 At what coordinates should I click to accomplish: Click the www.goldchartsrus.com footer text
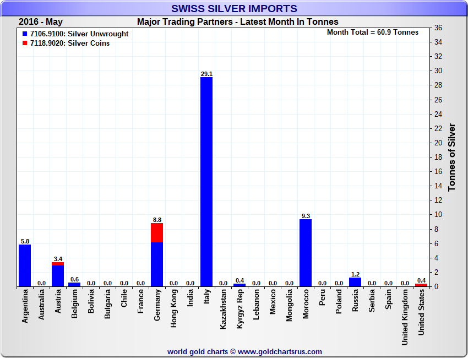coord(280,352)
